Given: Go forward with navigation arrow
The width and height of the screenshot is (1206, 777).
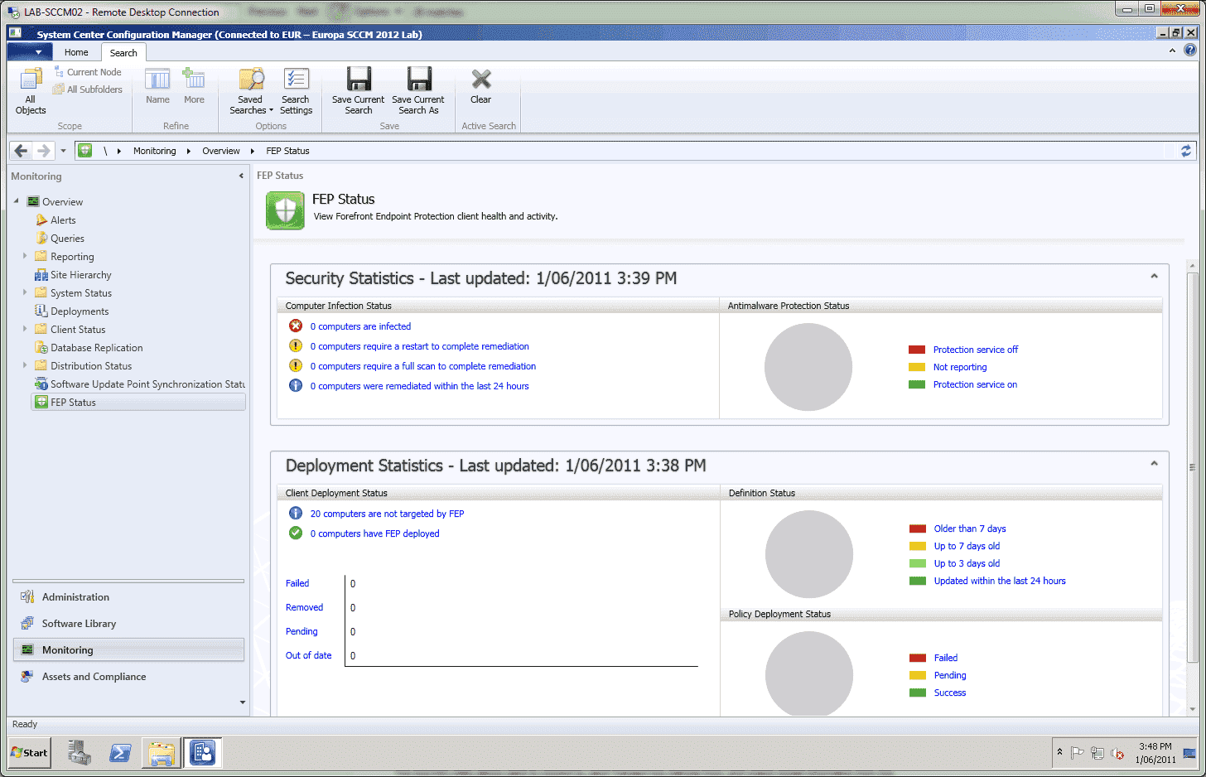Looking at the screenshot, I should point(44,151).
